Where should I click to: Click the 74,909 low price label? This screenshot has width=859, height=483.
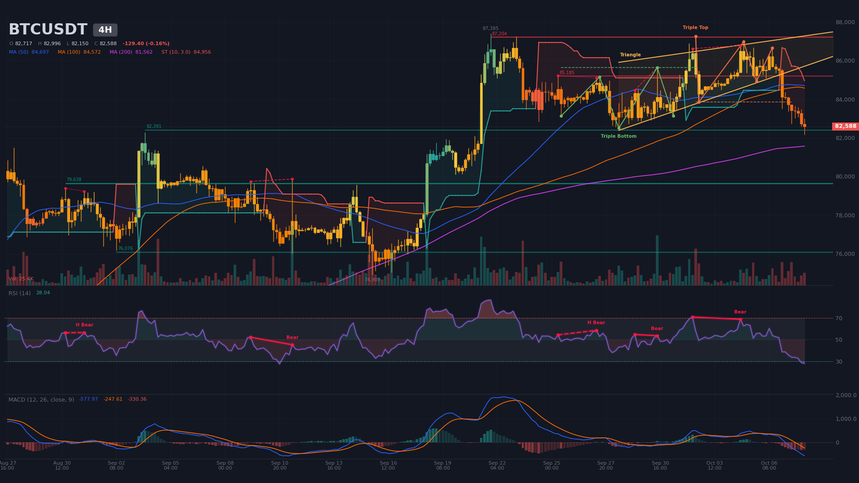click(372, 280)
